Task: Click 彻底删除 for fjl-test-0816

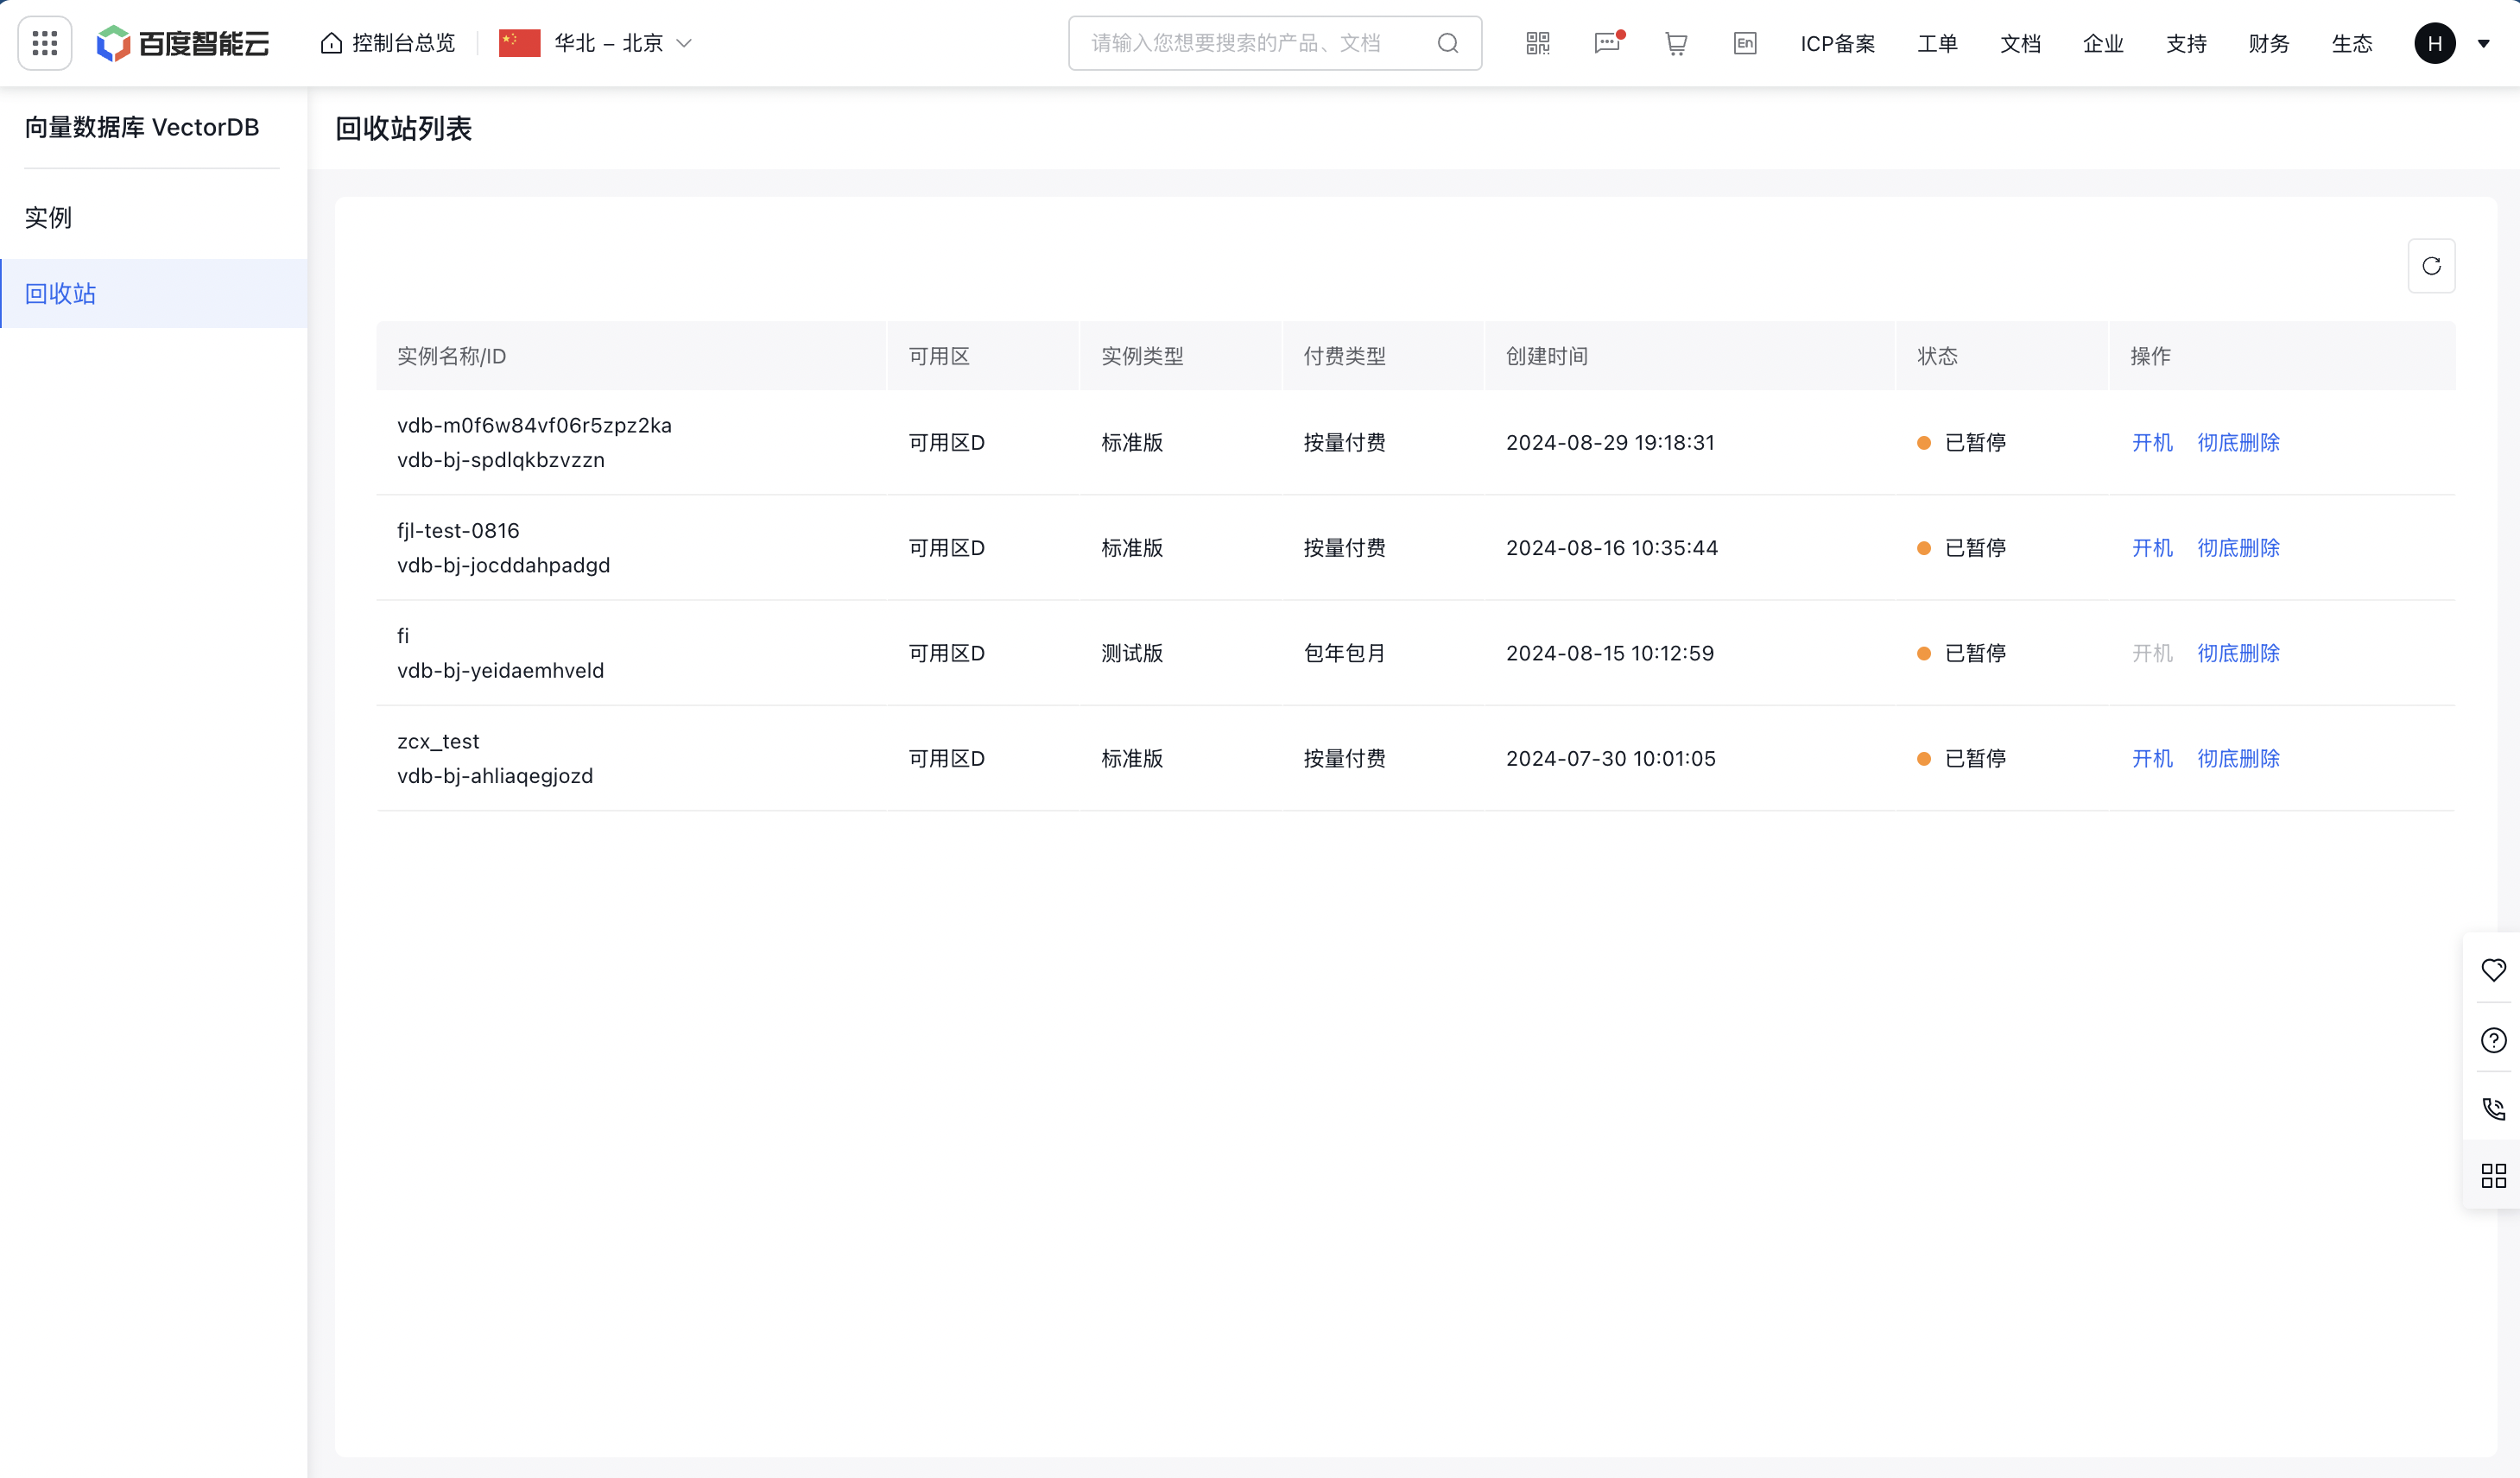Action: pyautogui.click(x=2238, y=547)
